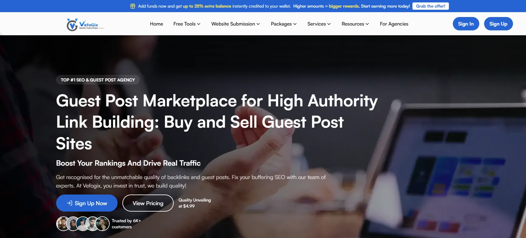Screen dimensions: 526x238
Task: Click the VefoGix logo
Action: 85,24
